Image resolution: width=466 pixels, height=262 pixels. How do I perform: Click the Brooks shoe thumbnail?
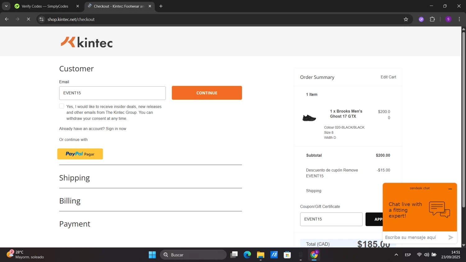pyautogui.click(x=309, y=118)
